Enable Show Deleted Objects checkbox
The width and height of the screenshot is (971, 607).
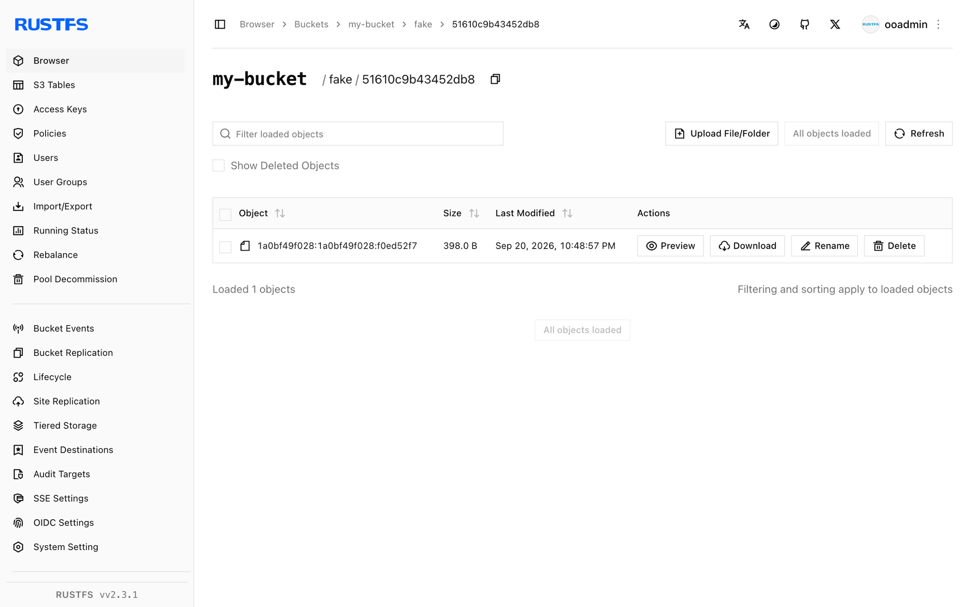coord(218,166)
